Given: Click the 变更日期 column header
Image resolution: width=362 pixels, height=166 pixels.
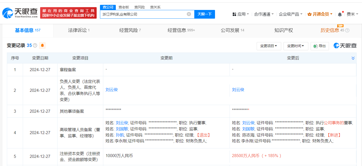Looking at the screenshot, I should (40, 58).
